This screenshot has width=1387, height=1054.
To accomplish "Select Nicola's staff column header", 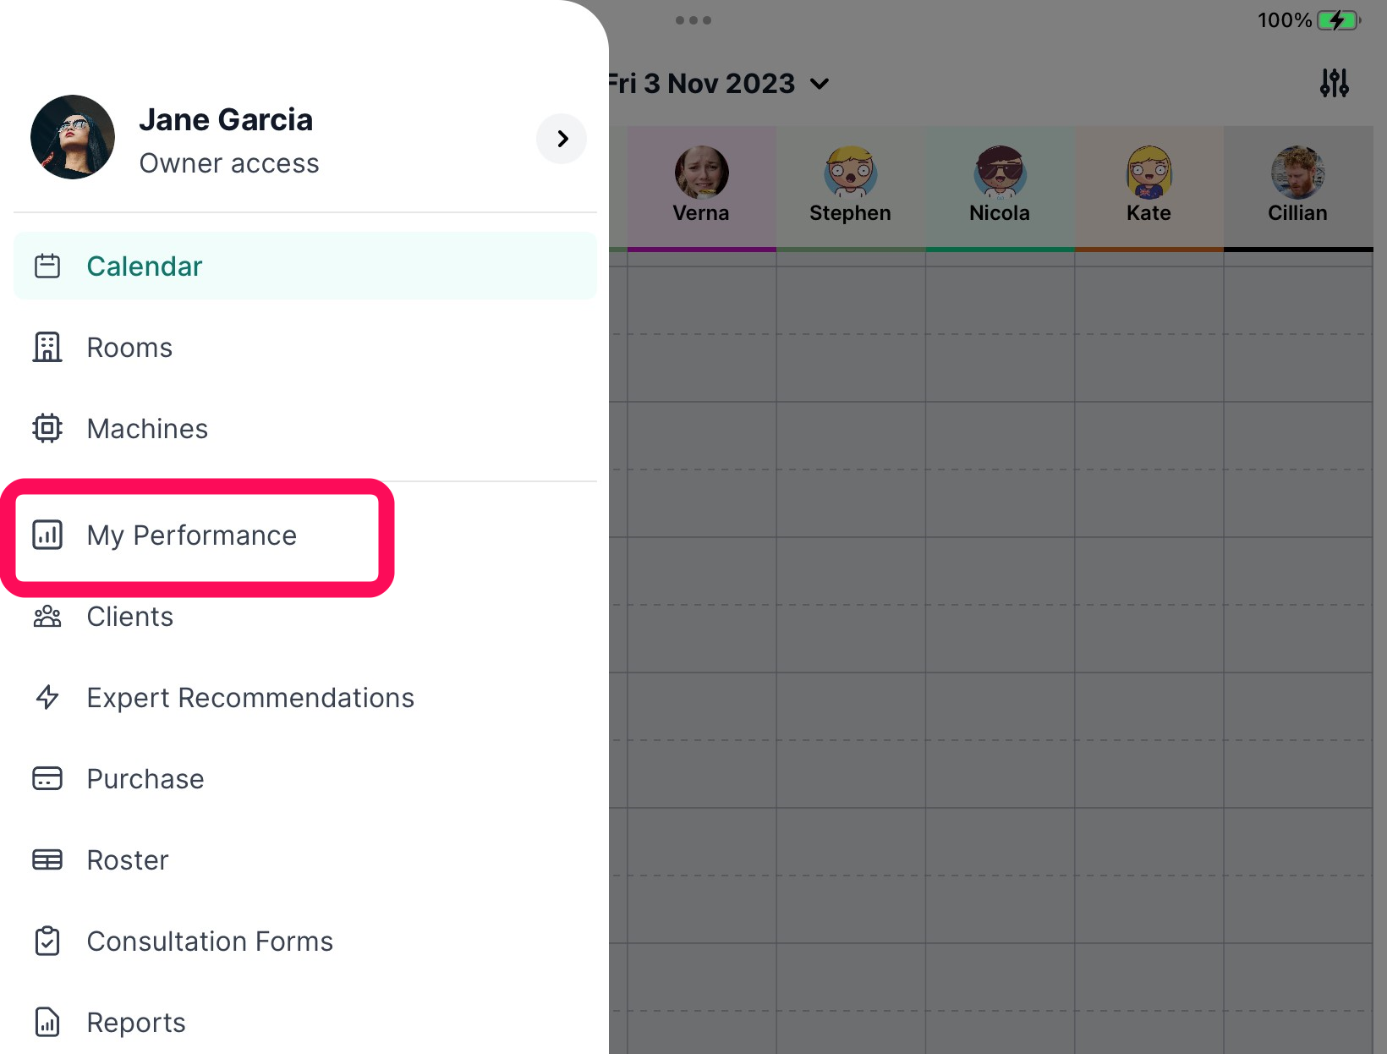I will pos(1000,188).
